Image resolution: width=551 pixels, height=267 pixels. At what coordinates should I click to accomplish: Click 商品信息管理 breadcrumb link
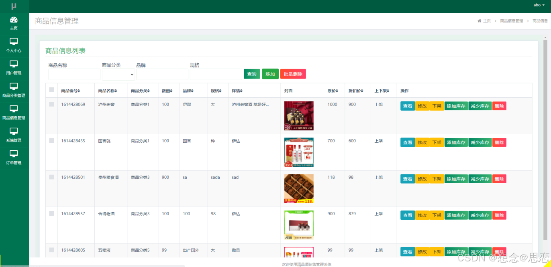pyautogui.click(x=512, y=21)
